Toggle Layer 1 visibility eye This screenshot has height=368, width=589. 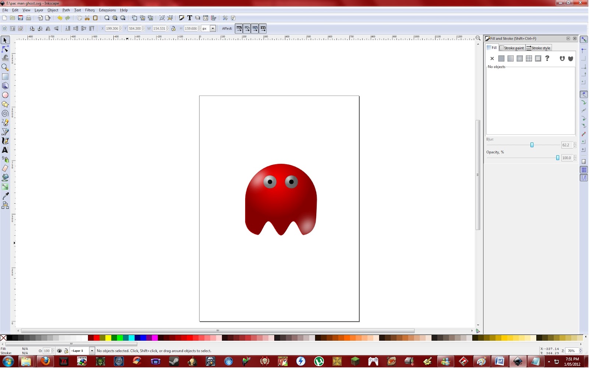pos(59,351)
